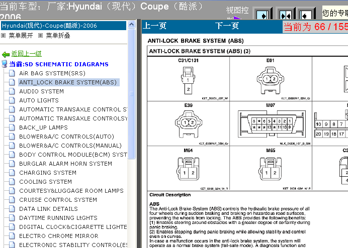Open AUDIO SYSTEM entry
This screenshot has height=248, width=348.
pyautogui.click(x=42, y=91)
